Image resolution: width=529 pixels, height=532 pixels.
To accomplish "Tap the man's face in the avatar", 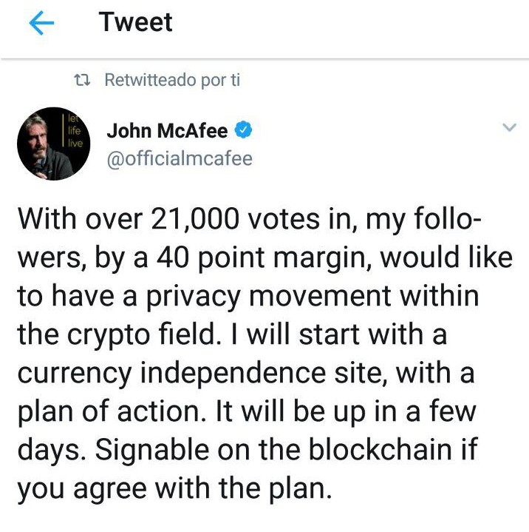I will (37, 135).
